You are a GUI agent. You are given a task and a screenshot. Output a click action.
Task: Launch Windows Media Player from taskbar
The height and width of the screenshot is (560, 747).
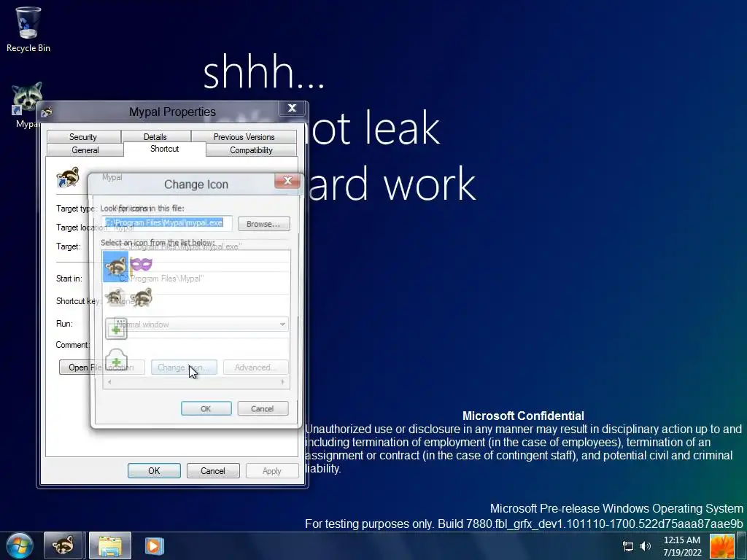(154, 545)
